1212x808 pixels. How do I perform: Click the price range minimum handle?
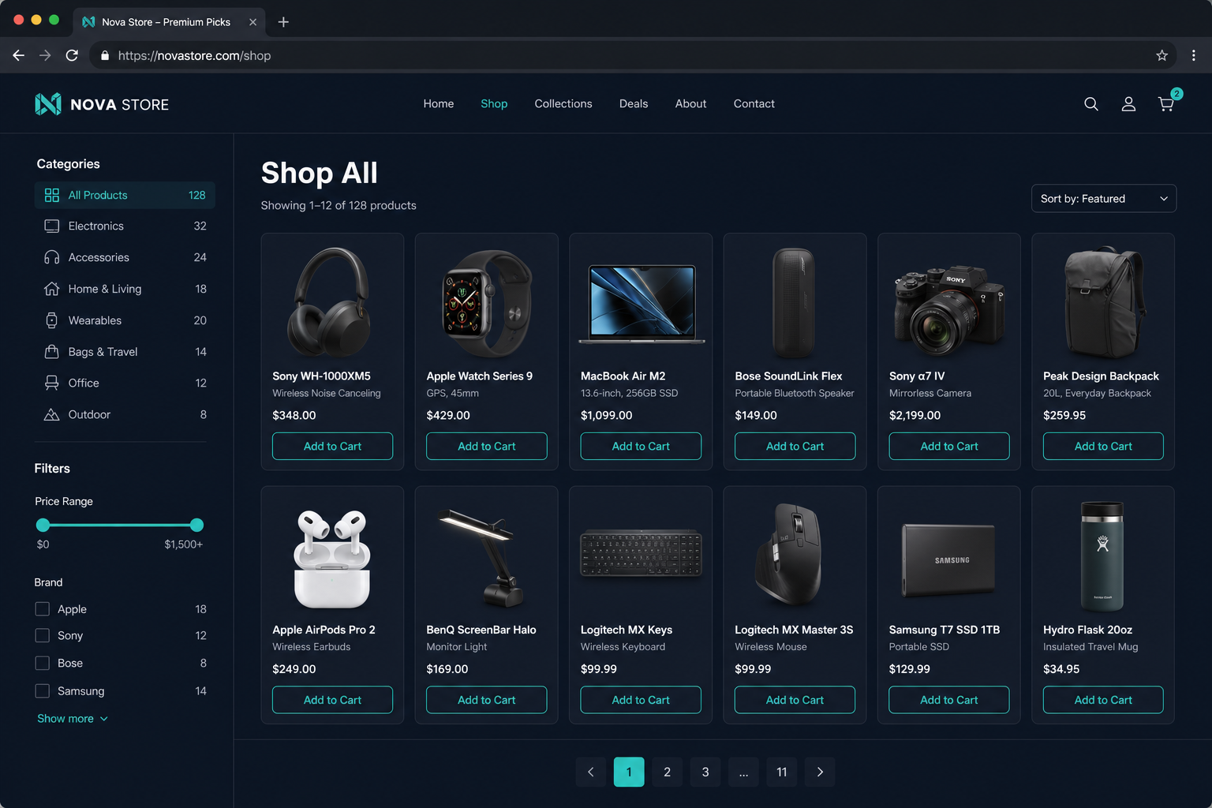pos(43,525)
